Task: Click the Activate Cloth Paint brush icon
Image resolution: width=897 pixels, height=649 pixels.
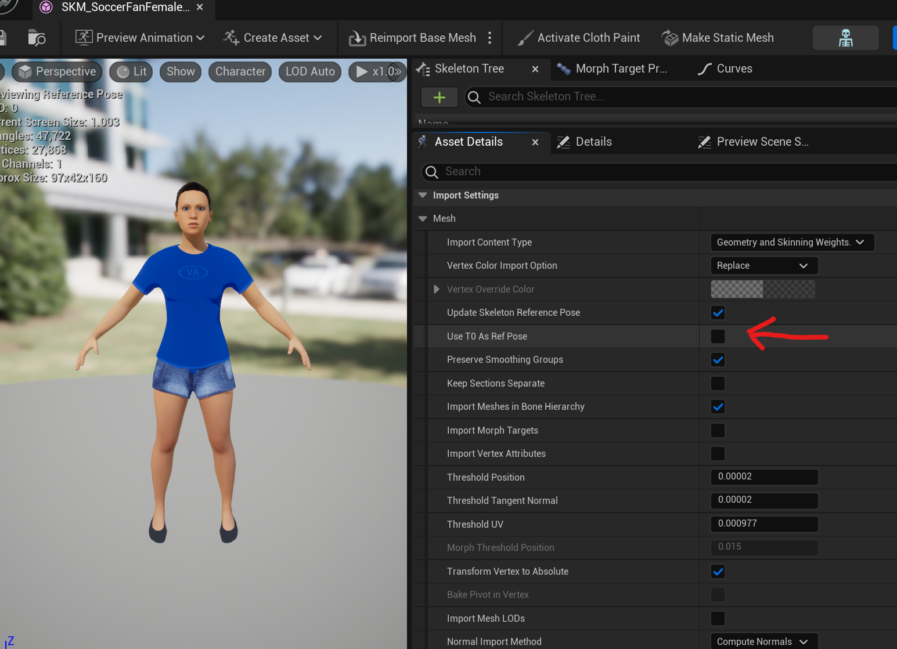Action: [524, 37]
